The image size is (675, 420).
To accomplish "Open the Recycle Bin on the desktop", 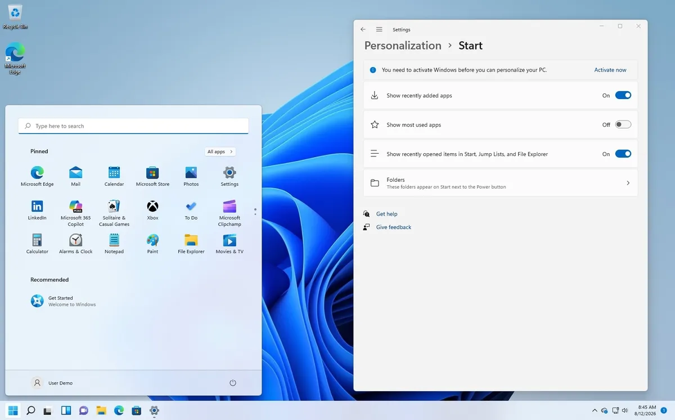I will pyautogui.click(x=15, y=17).
